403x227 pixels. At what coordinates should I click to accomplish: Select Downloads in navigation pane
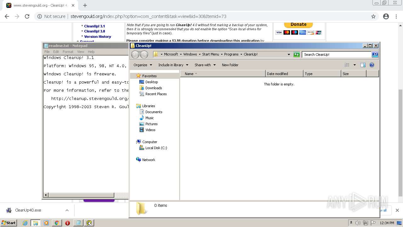pos(154,88)
